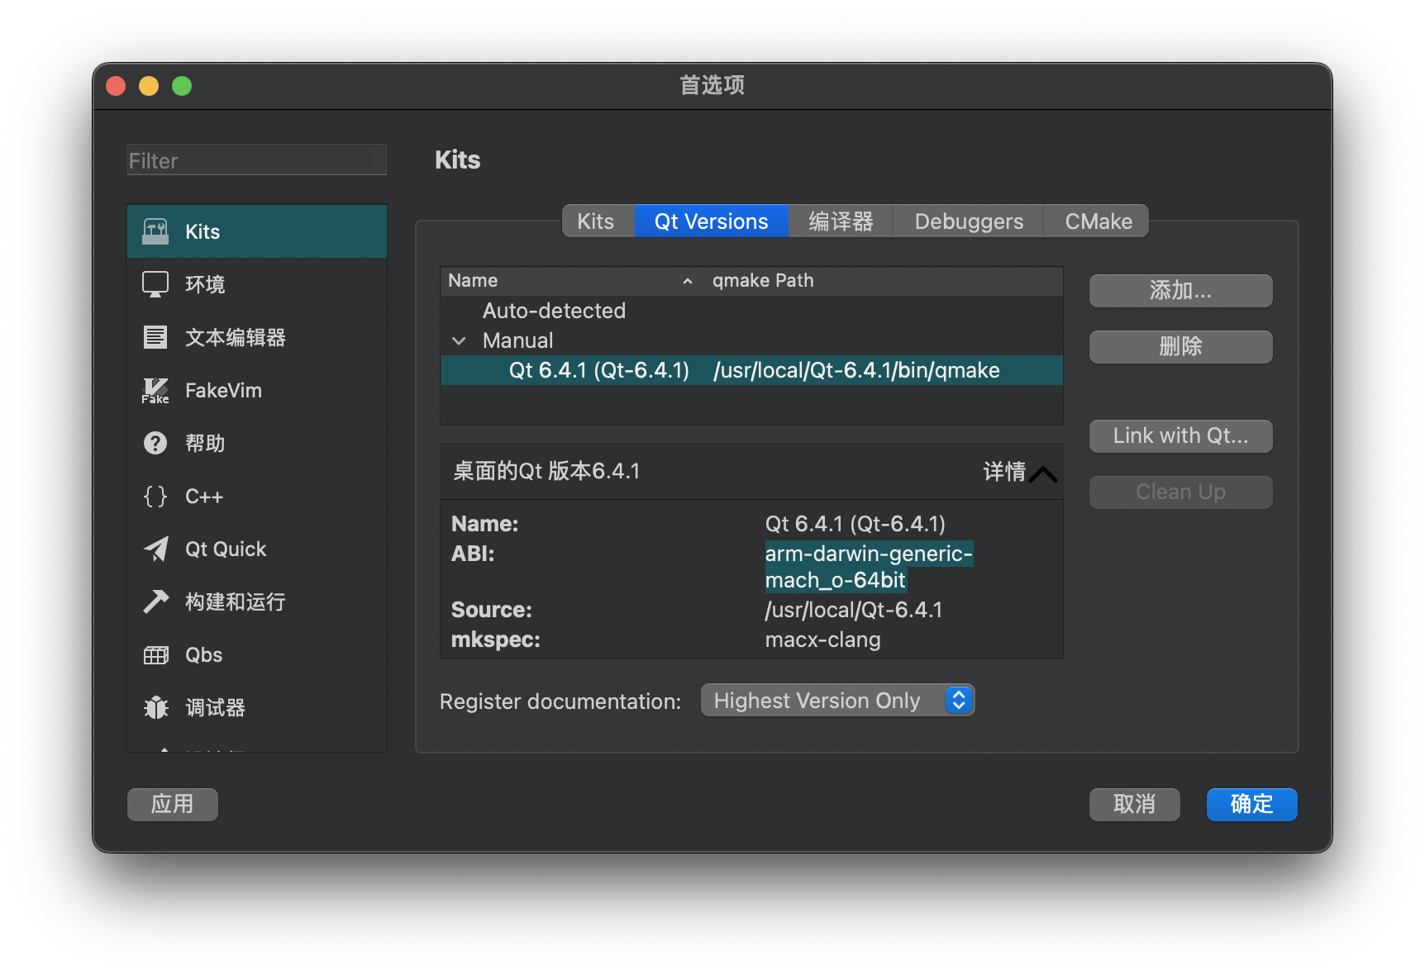
Task: Select the Auto-detected tree row
Action: 751,311
